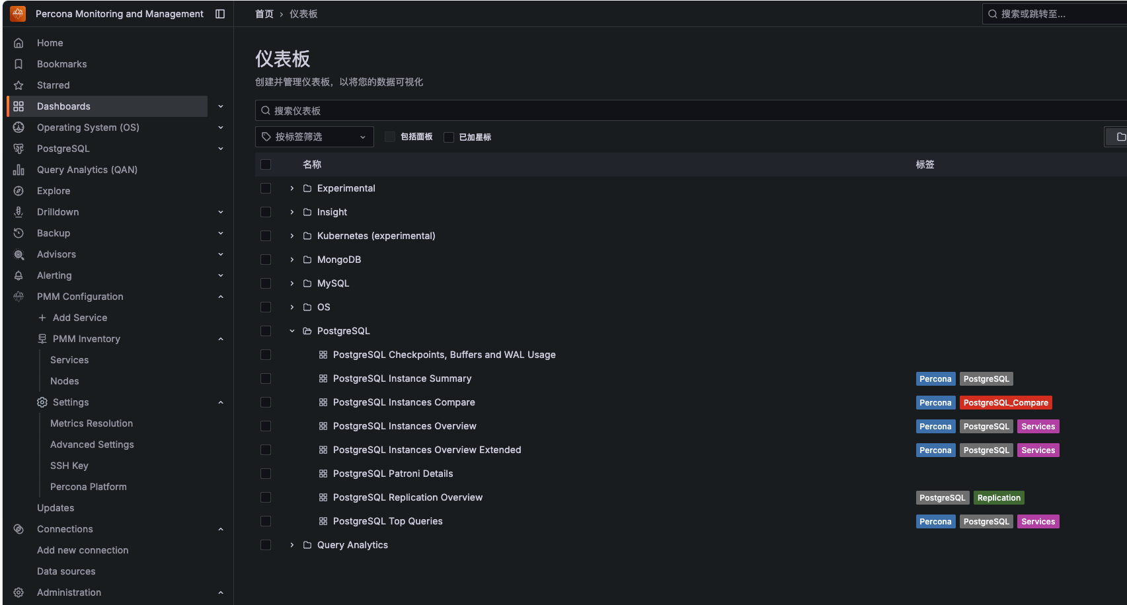Open Bookmarks in the sidebar
1127x605 pixels.
(x=61, y=64)
